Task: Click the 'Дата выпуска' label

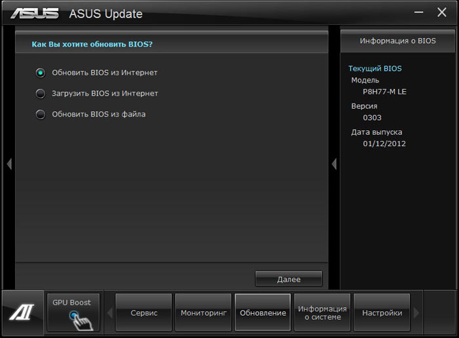Action: coord(376,132)
